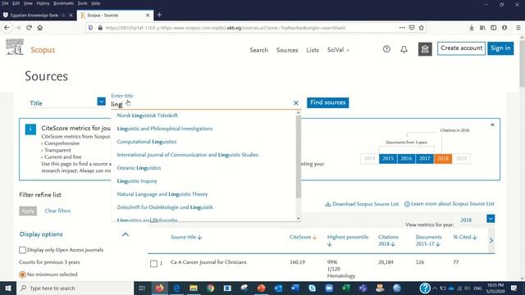
Task: Click the Find sources button
Action: pos(328,102)
